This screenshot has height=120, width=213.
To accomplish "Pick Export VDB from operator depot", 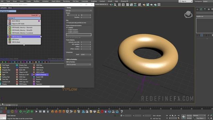I will 38,77.
